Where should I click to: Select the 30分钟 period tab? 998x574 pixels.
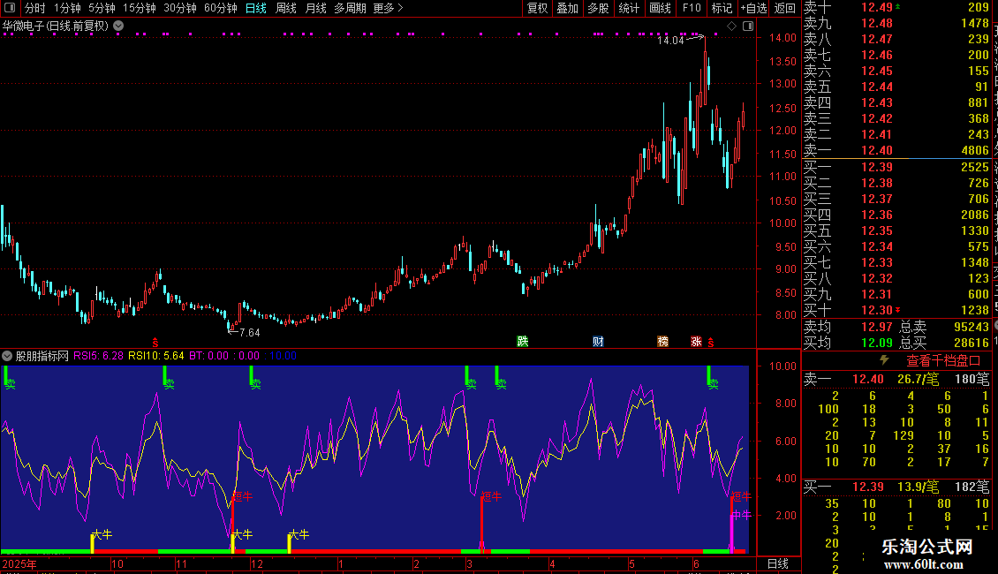pyautogui.click(x=180, y=8)
